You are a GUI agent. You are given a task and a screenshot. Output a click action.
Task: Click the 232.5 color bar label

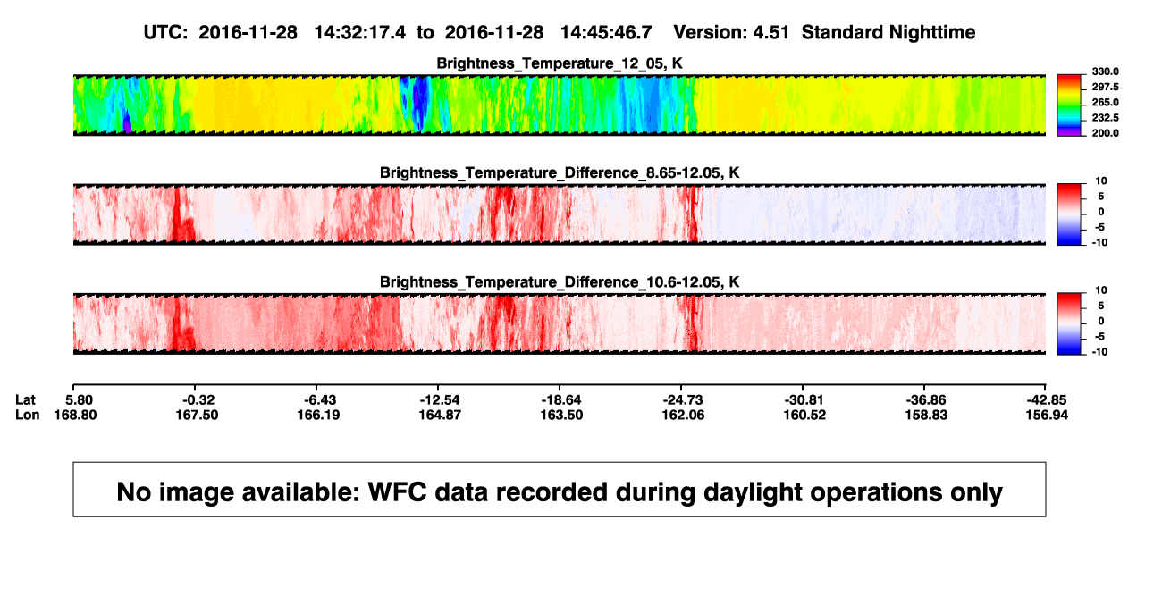1104,118
